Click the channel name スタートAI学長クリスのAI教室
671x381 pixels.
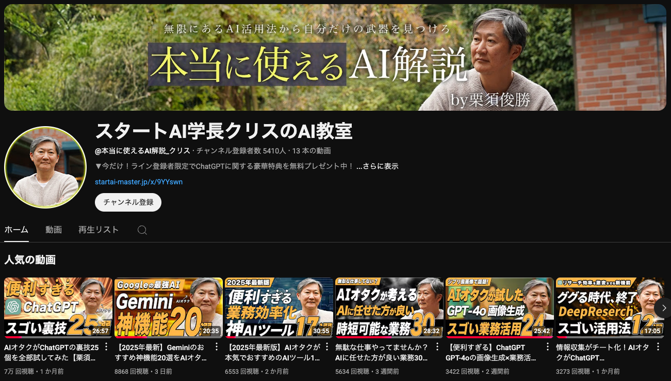coord(224,131)
